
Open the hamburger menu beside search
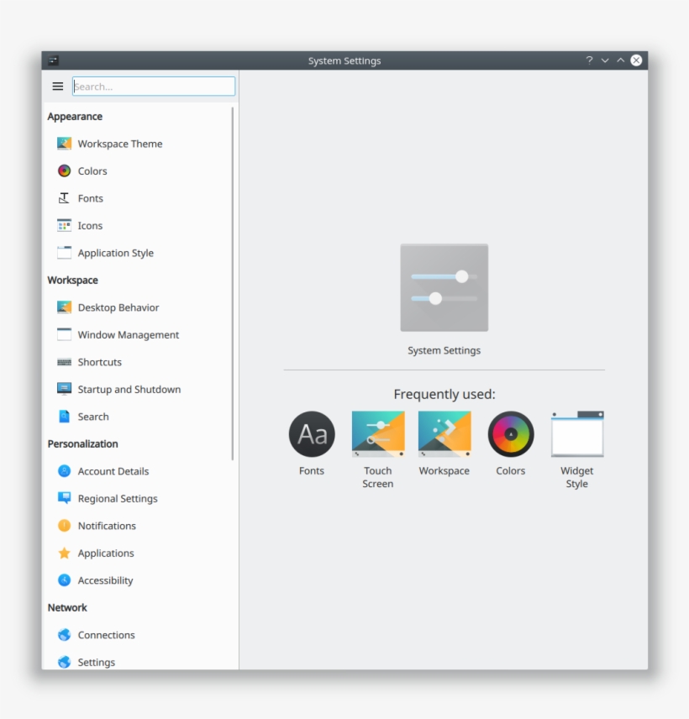click(x=57, y=86)
